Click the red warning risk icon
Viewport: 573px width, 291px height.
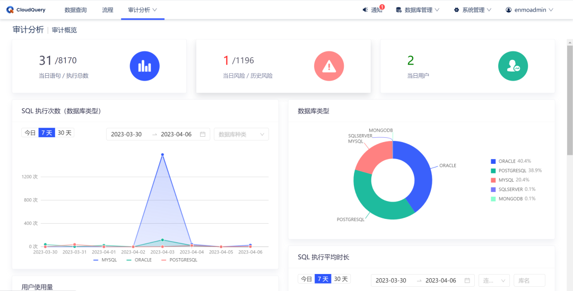tap(329, 66)
